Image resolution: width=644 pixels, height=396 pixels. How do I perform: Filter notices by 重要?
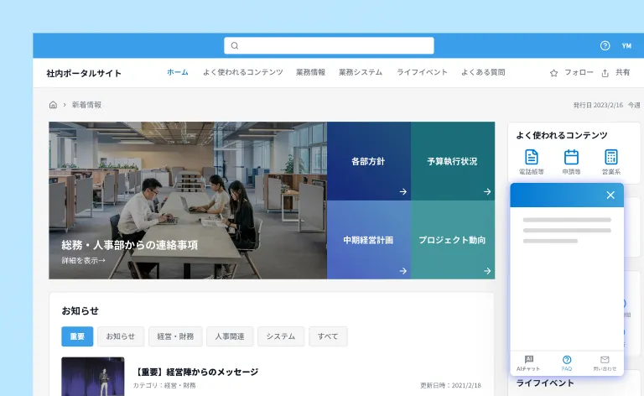point(77,336)
